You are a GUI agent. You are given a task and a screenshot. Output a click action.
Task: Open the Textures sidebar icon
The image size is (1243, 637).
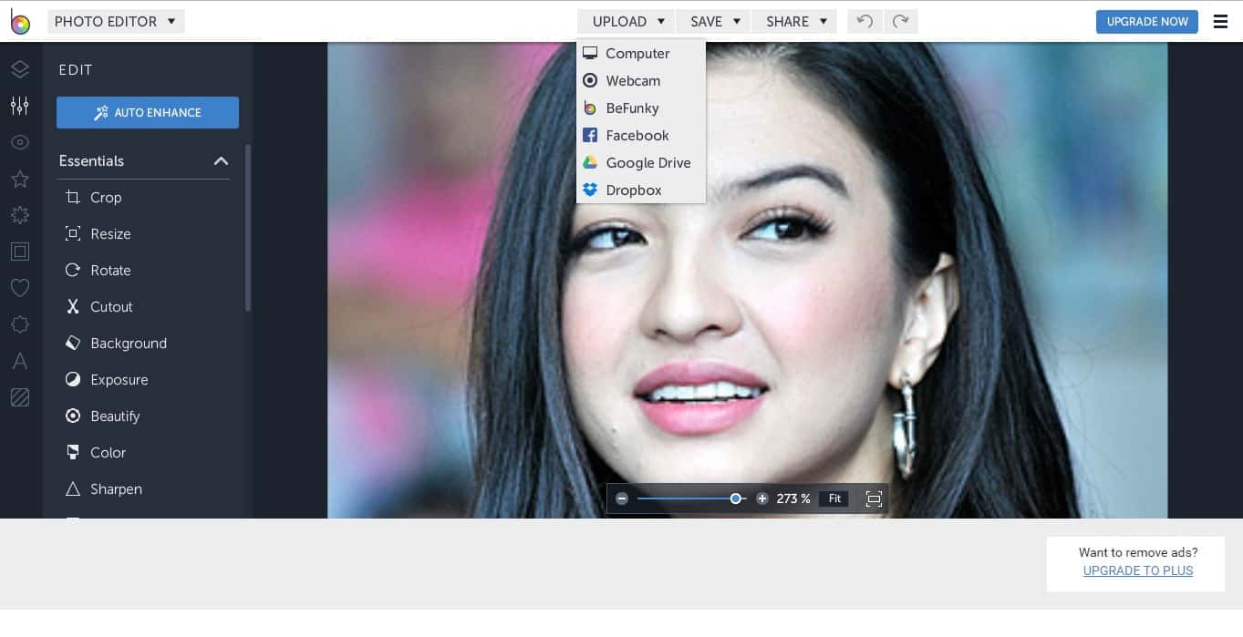(x=20, y=397)
